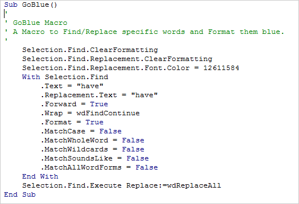Click the .MatchAllWordForms = False line

(99, 167)
